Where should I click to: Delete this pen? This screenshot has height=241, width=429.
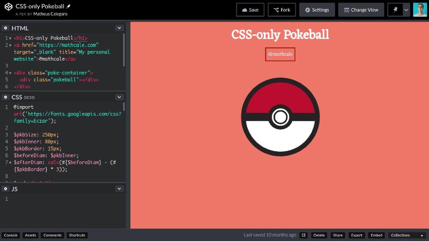(x=319, y=235)
